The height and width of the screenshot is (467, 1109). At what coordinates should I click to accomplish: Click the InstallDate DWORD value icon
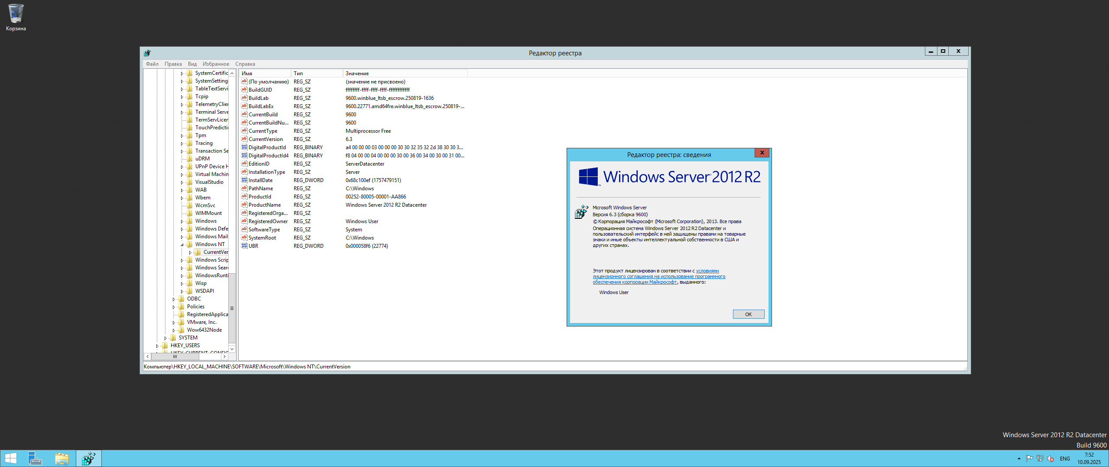(244, 180)
